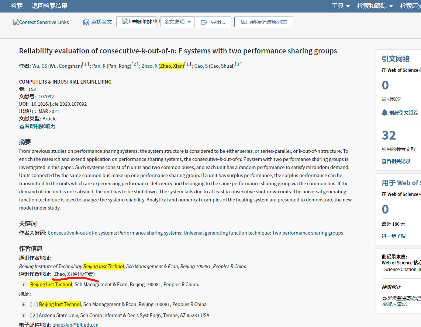Click the Find Full Text icon
421x327 pixels.
pyautogui.click(x=86, y=22)
